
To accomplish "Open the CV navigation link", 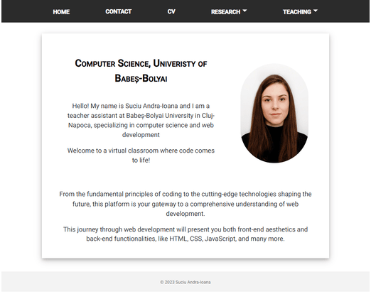I will [171, 11].
